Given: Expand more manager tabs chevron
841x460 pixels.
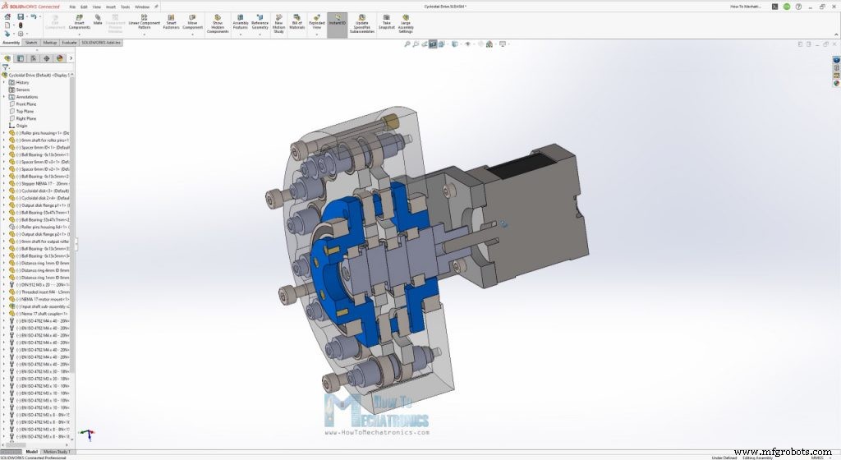Looking at the screenshot, I should (x=71, y=57).
